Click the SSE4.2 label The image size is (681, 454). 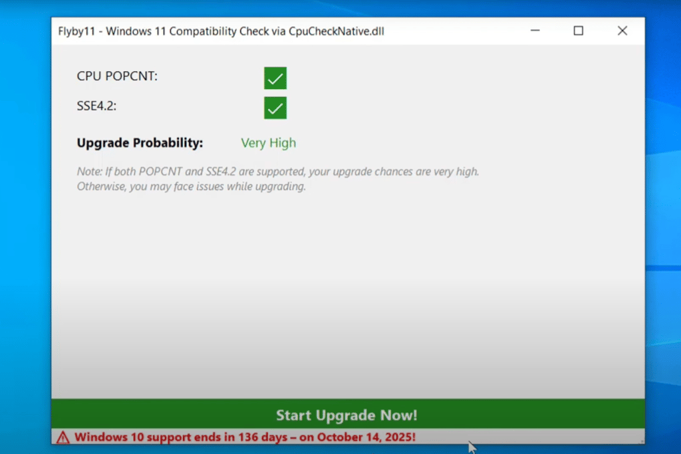[97, 106]
